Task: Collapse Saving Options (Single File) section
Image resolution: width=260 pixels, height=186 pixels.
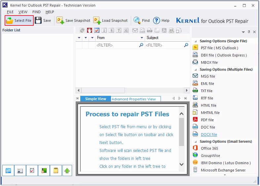Action: [x=196, y=41]
